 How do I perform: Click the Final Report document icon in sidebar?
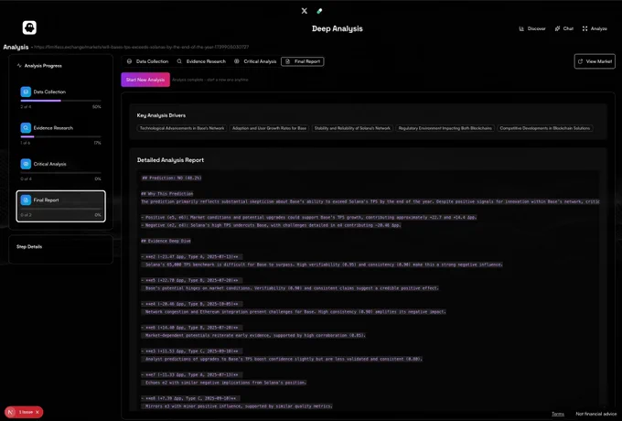26,200
